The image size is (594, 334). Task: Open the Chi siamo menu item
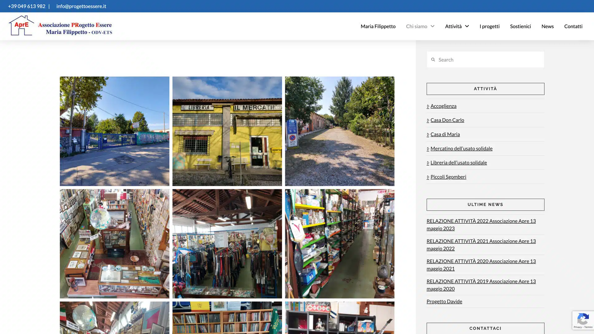[x=416, y=26]
